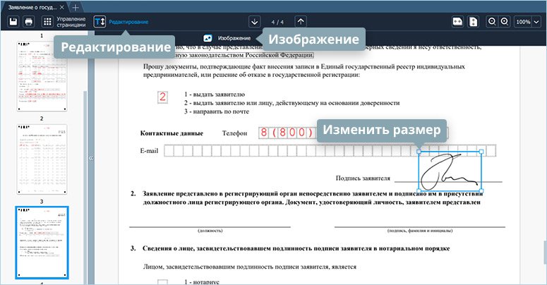
Task: Click the checkbox next to нотариус
Action: tap(162, 282)
